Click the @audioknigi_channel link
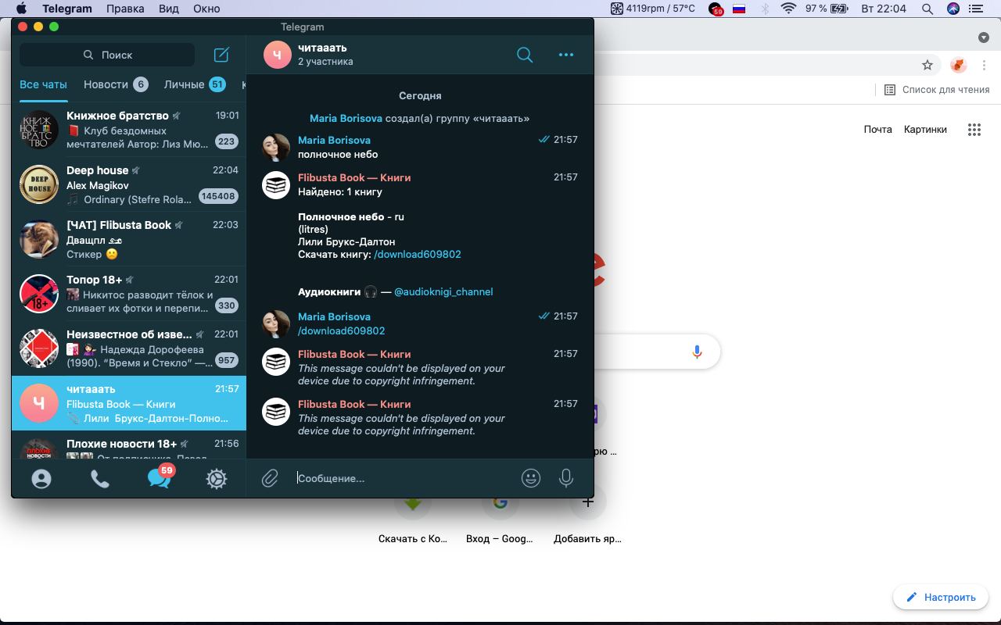 pos(443,291)
